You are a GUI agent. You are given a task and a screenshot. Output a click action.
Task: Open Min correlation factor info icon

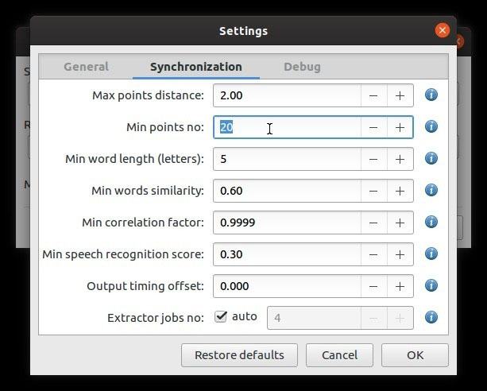pos(431,222)
